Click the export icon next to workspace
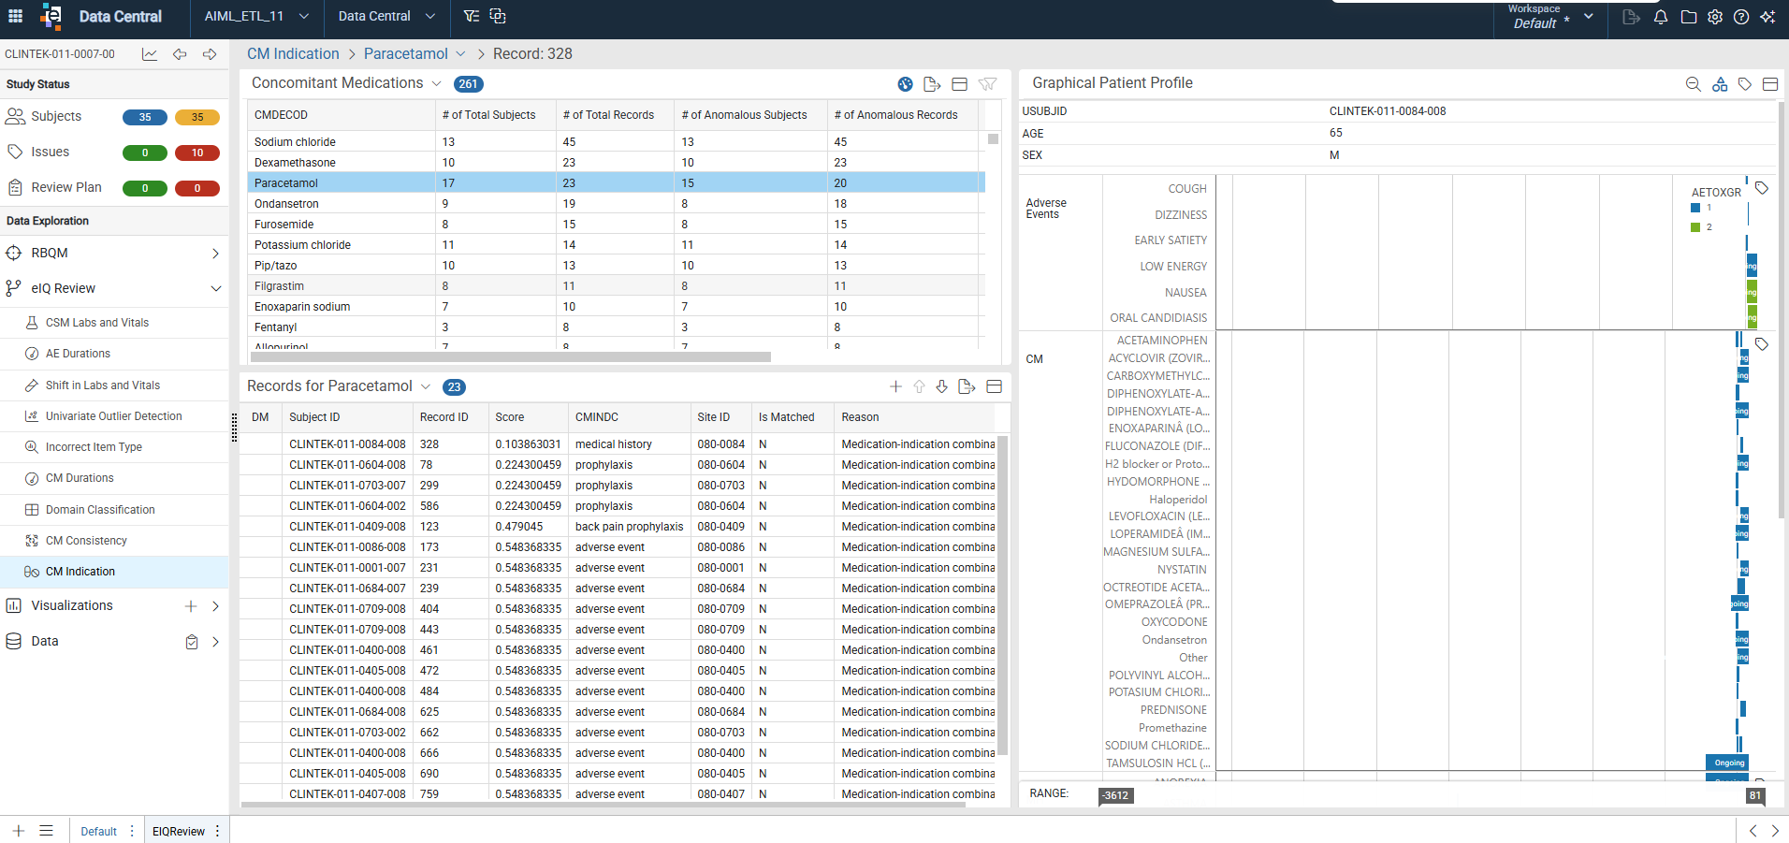 (1631, 17)
